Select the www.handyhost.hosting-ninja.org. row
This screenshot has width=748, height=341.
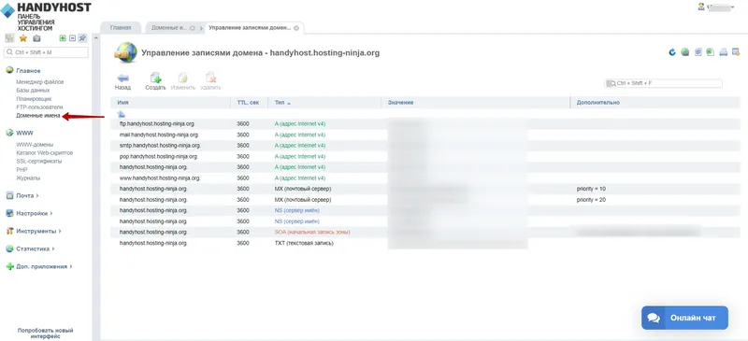(425, 178)
